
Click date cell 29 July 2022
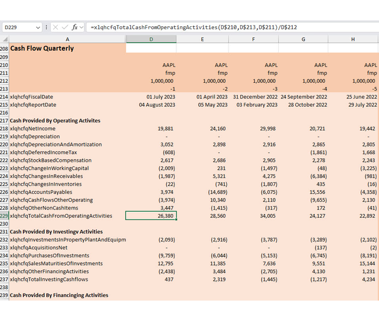point(353,104)
